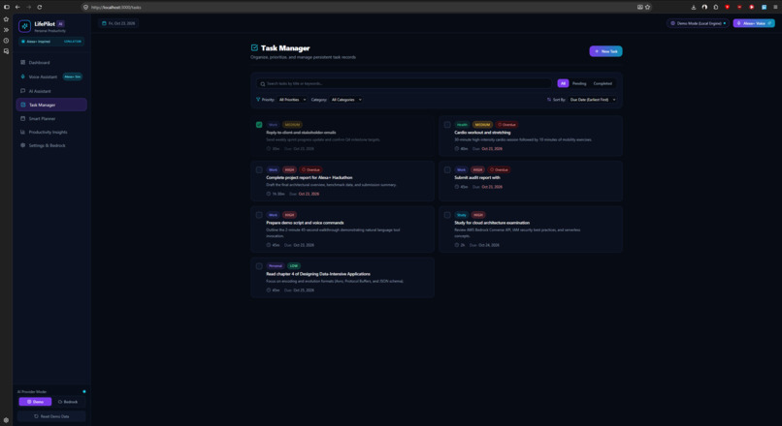Go to AI Assistant in sidebar
Image resolution: width=782 pixels, height=426 pixels.
coord(51,91)
